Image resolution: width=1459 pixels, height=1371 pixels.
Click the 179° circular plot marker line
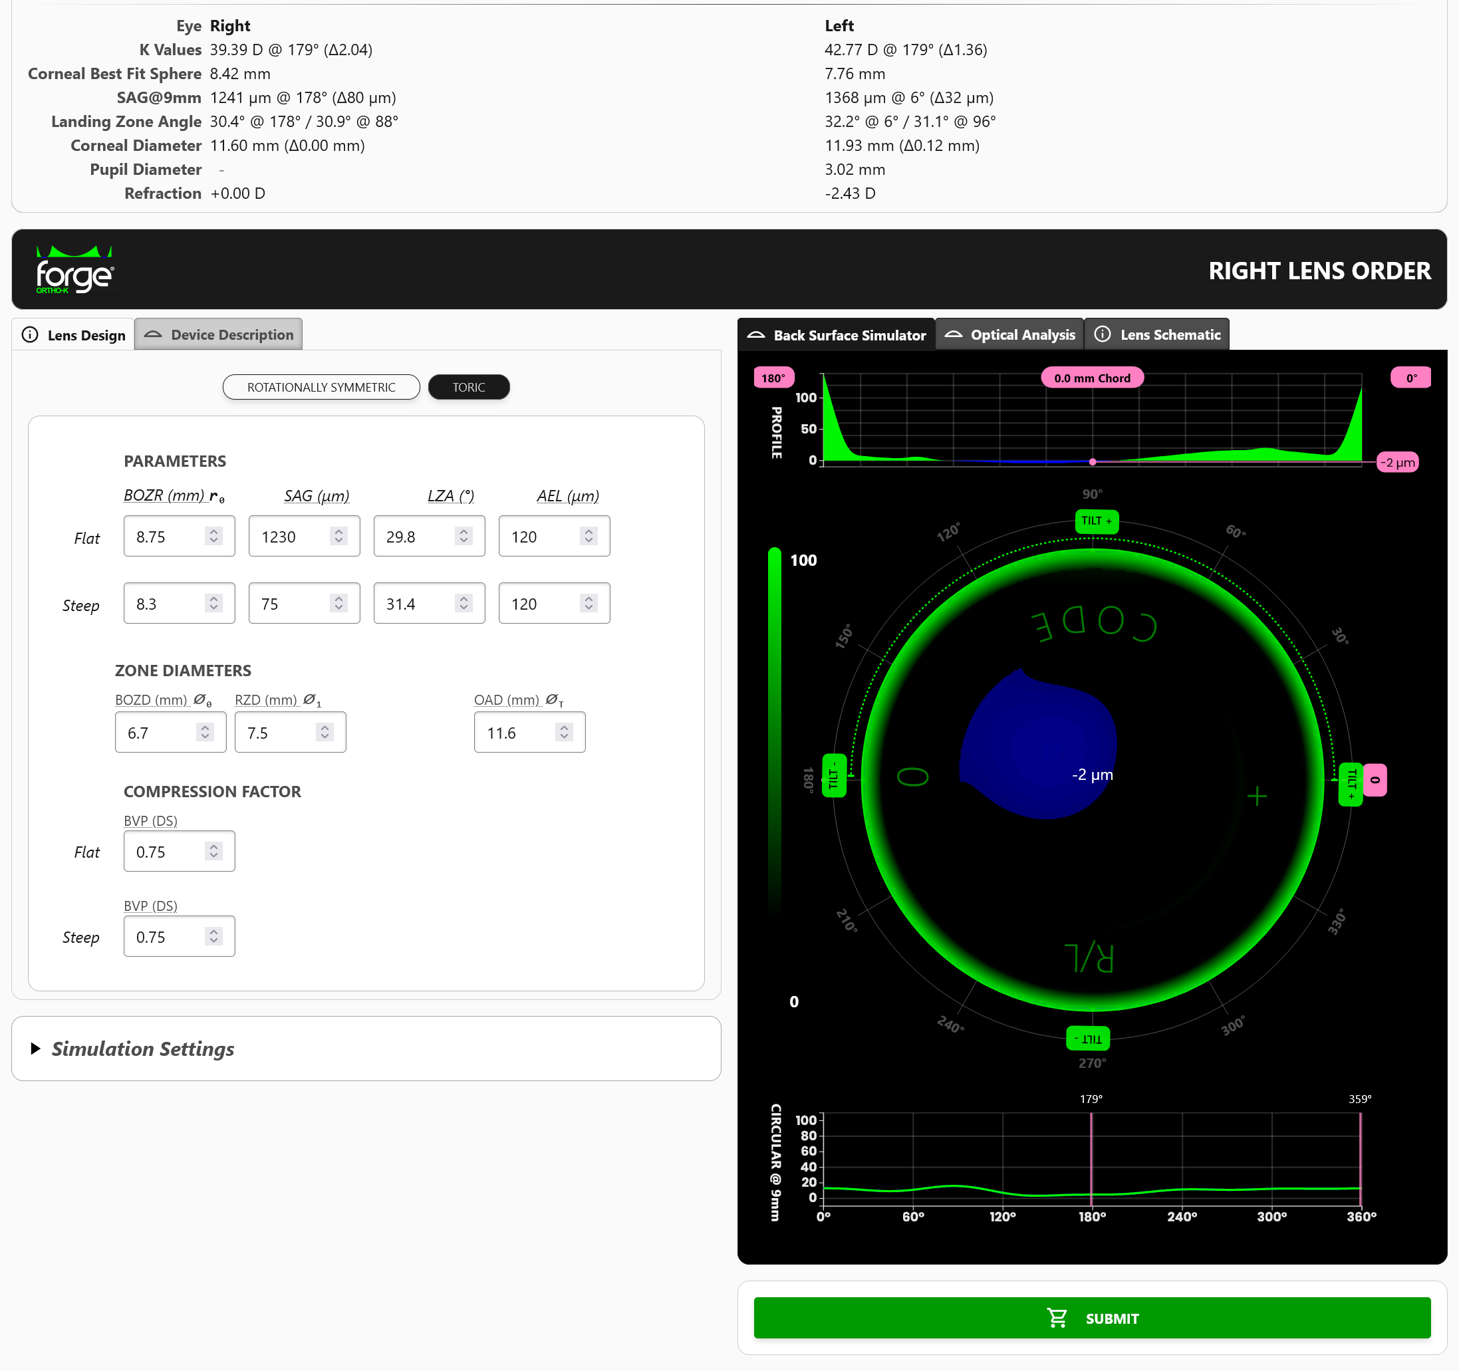click(x=1091, y=1158)
